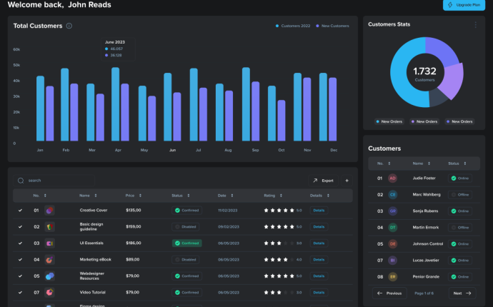The height and width of the screenshot is (307, 493).
Task: Click the Total Customers info icon
Action: pos(69,26)
